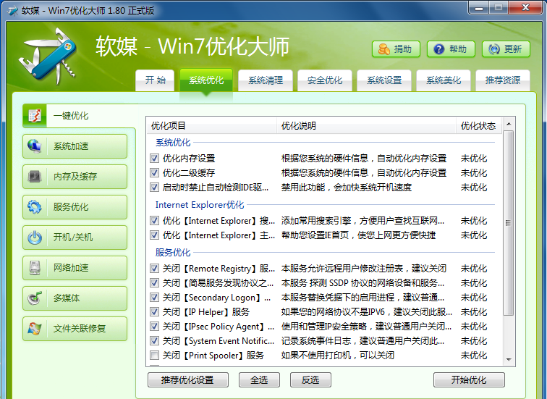
Task: Click the 开始优化 button
Action: pos(469,379)
